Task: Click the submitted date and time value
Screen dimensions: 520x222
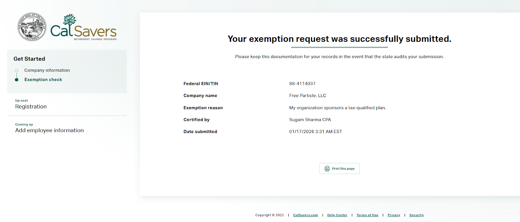Action: tap(315, 132)
